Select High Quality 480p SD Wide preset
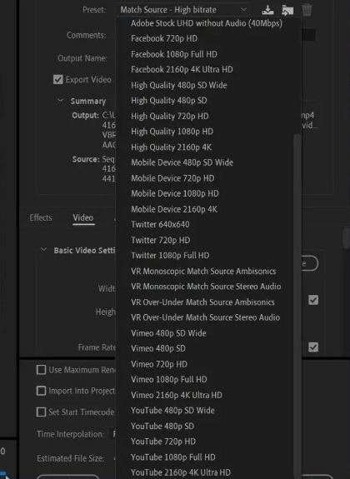The height and width of the screenshot is (479, 350). (179, 85)
